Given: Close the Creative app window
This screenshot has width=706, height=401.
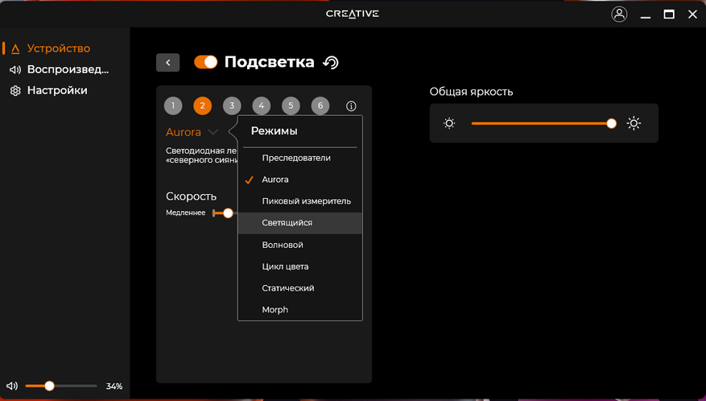Looking at the screenshot, I should [x=692, y=14].
